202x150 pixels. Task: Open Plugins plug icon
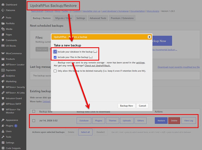click(x=3, y=126)
